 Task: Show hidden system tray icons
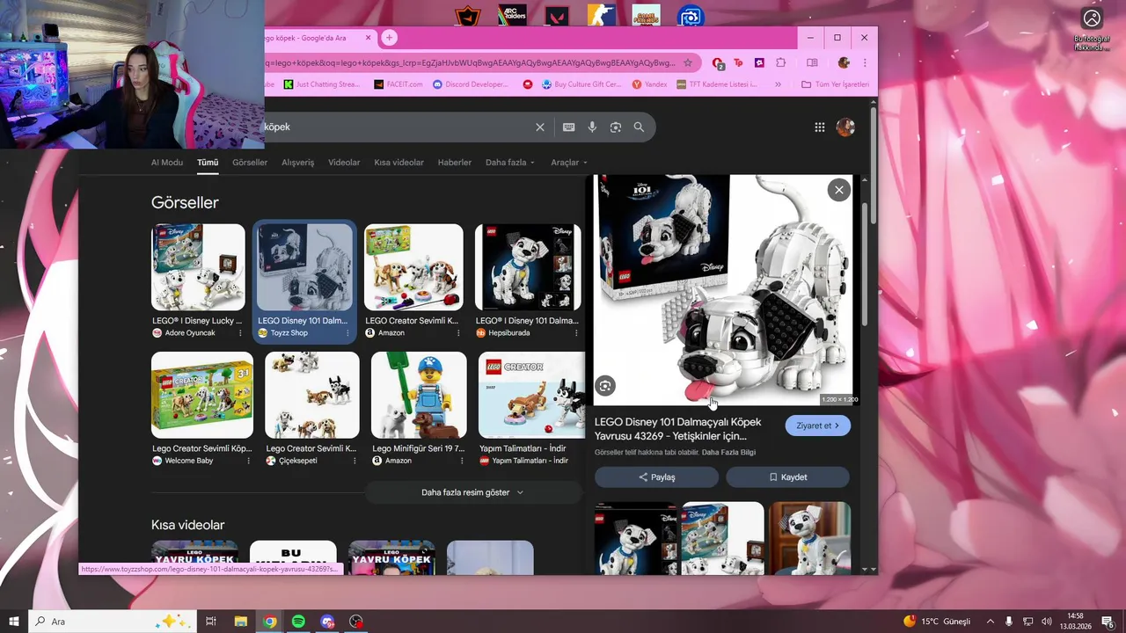pos(991,622)
